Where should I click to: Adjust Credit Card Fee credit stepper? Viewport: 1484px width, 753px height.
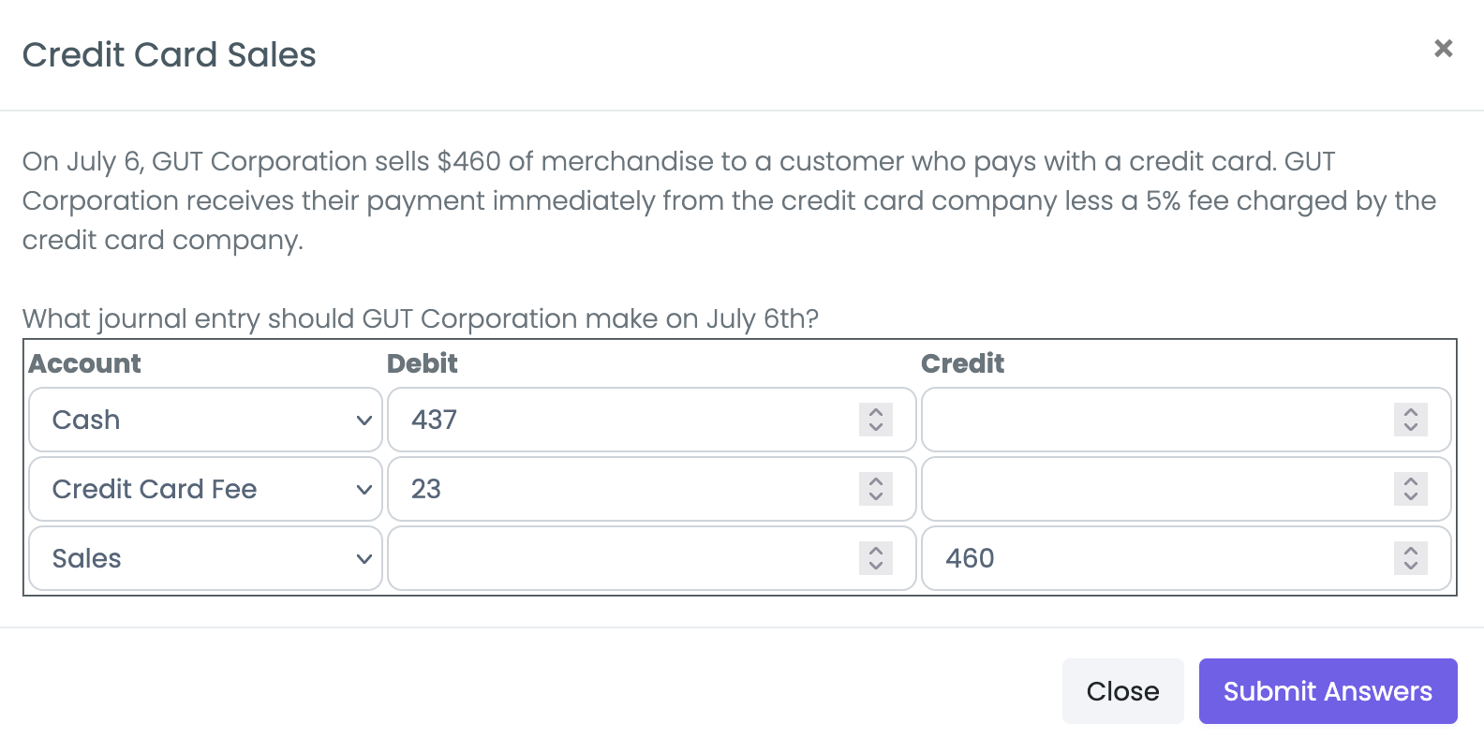click(1411, 489)
